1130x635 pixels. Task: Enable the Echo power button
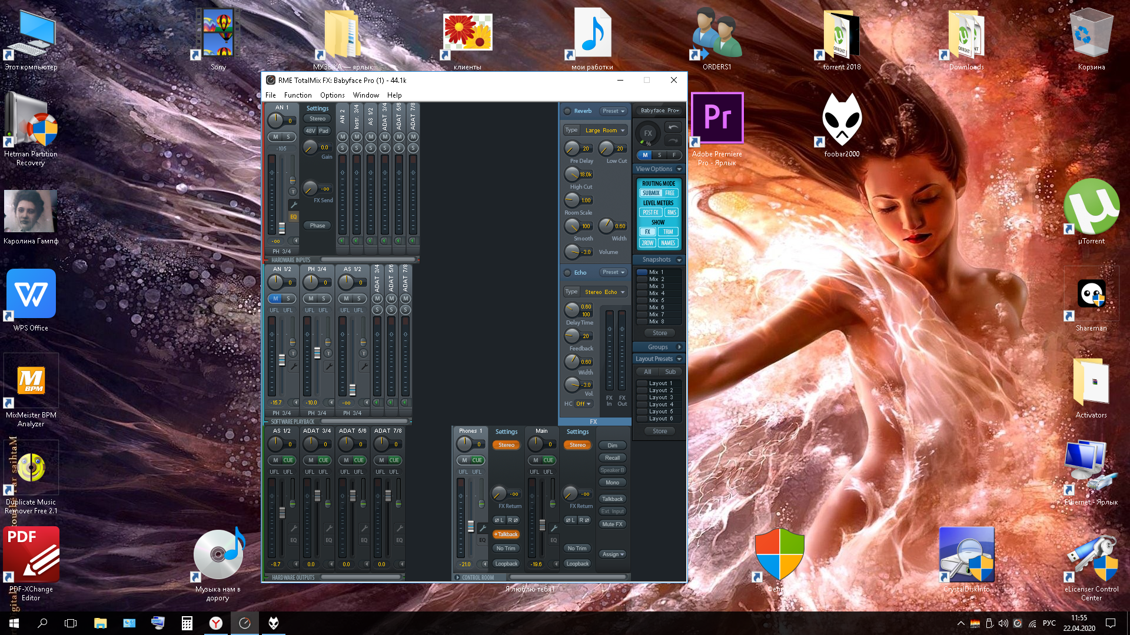[567, 273]
